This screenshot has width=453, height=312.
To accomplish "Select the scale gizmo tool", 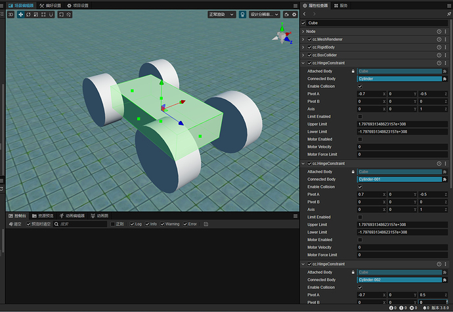I will [36, 14].
